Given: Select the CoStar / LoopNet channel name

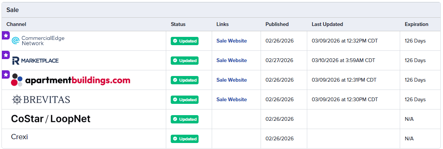Looking at the screenshot, I should click(51, 119).
